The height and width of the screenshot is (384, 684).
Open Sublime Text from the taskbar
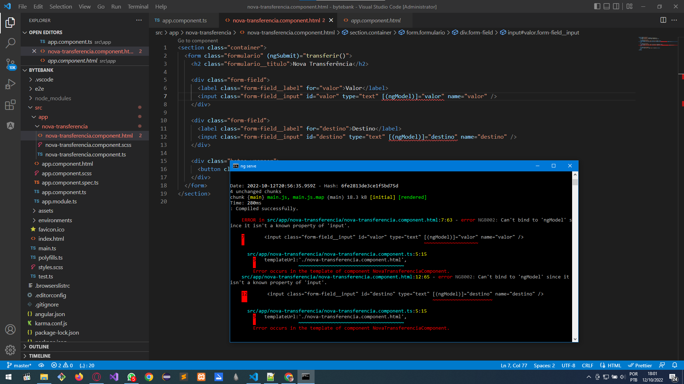[184, 377]
